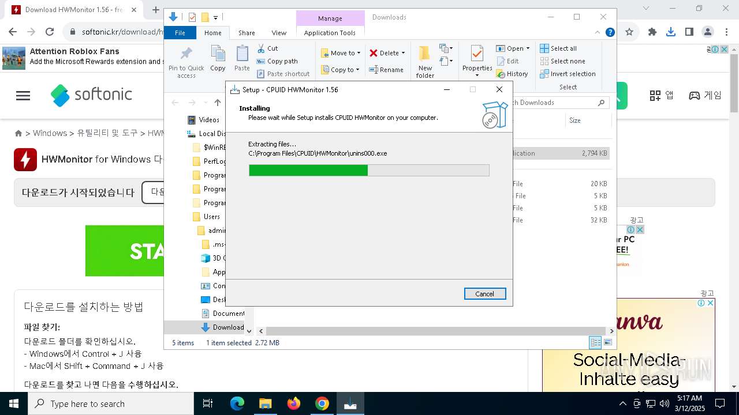Screen dimensions: 739x415
Task: Open the Application Tools tab
Action: pyautogui.click(x=330, y=33)
